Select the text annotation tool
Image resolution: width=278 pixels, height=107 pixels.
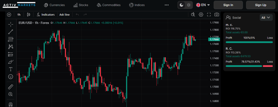point(11,69)
